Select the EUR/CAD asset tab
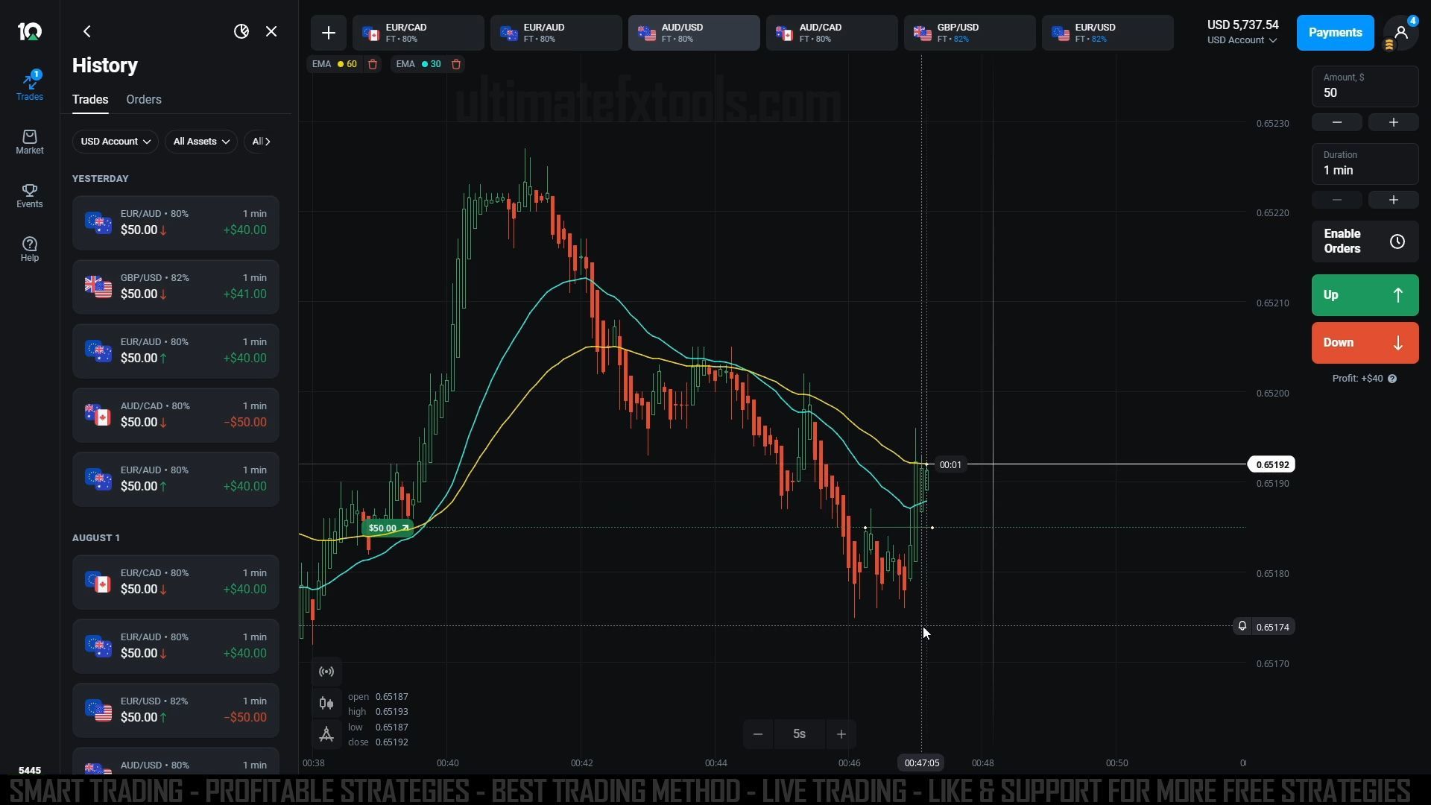 click(418, 33)
